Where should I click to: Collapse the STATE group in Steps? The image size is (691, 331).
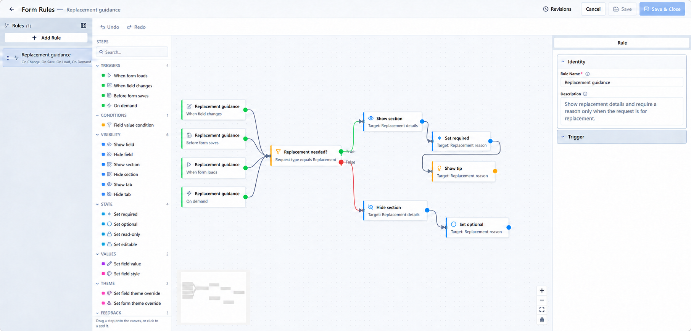[97, 204]
